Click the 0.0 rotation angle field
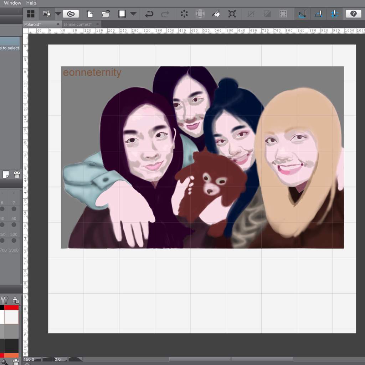 tap(57, 359)
